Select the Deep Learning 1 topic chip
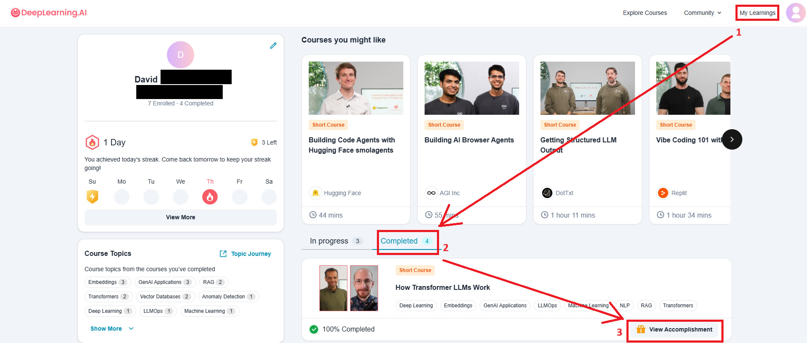Viewport: 807px width, 343px height. [110, 311]
